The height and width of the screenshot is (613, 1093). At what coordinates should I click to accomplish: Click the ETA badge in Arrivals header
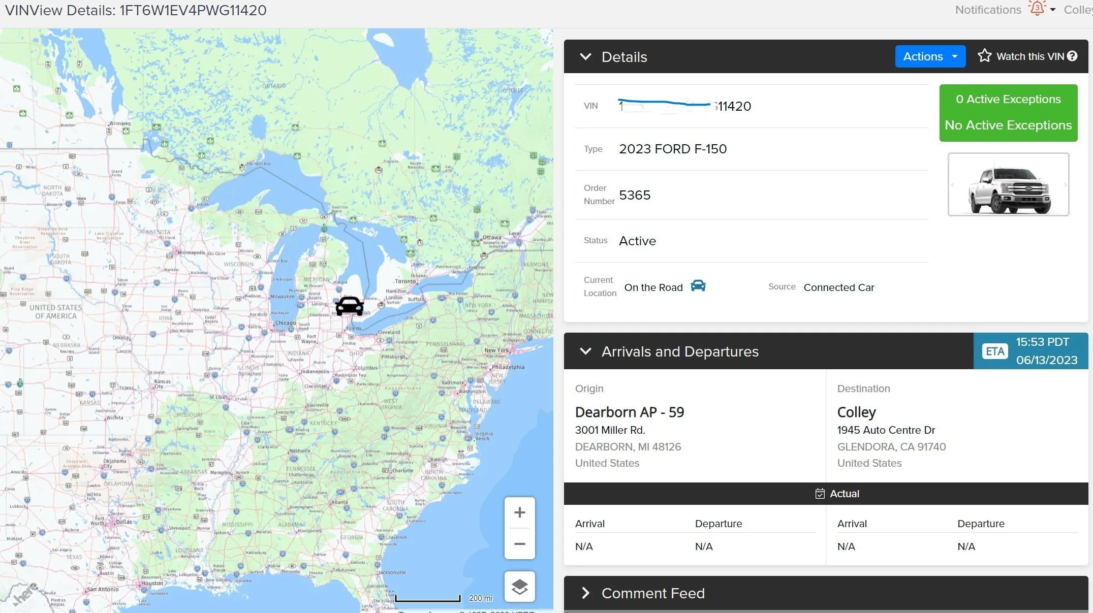[995, 351]
